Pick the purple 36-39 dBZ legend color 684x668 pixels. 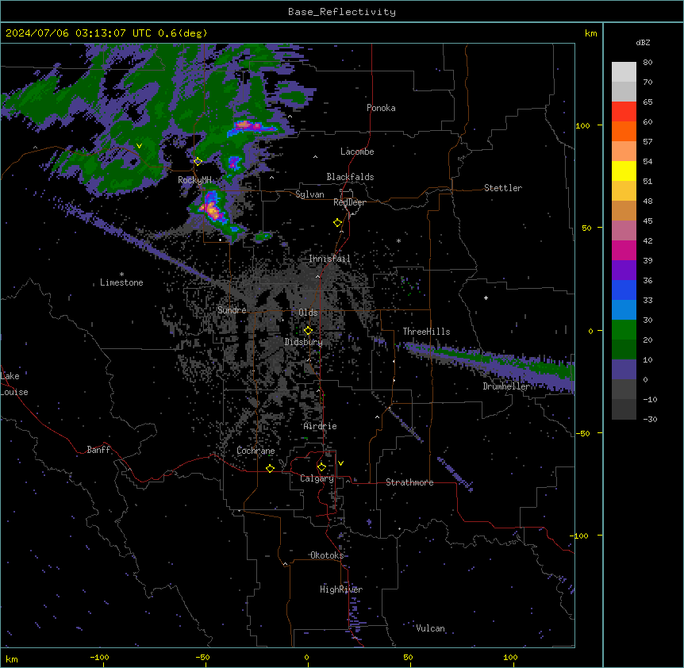coord(624,271)
